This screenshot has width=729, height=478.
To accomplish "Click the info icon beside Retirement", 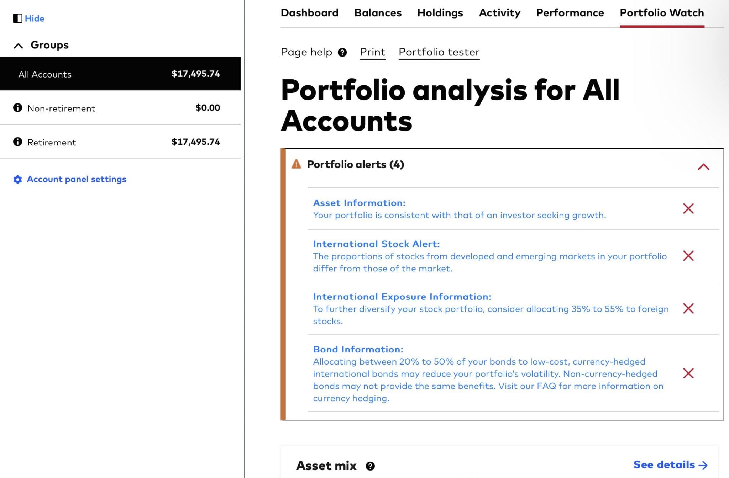I will tap(17, 142).
